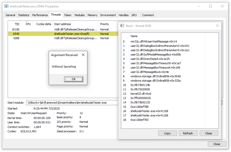
Task: Refresh the stack trace list
Action: pos(188,133)
